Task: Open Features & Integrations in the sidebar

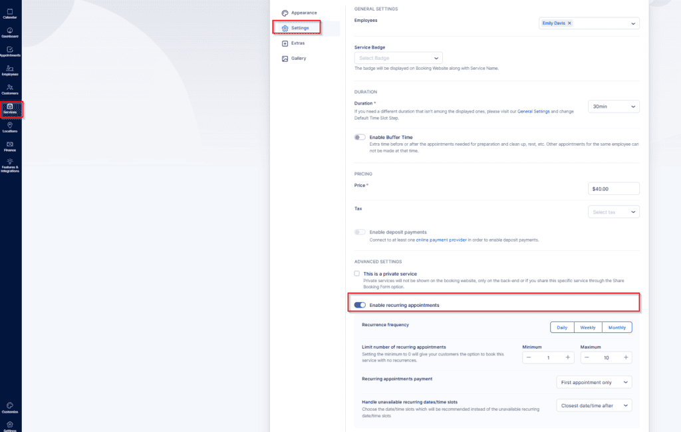Action: 10,166
